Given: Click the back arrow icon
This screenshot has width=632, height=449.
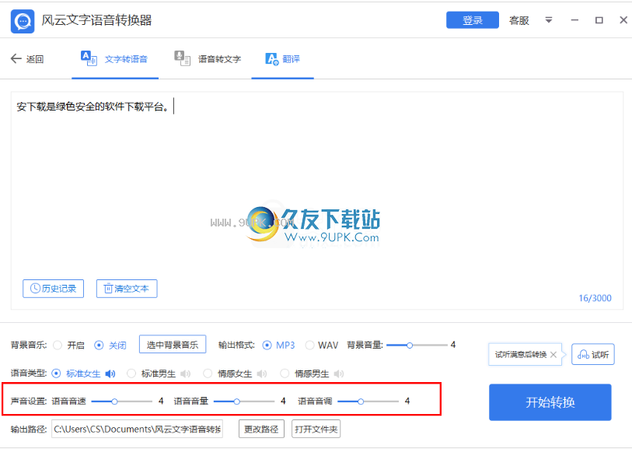Looking at the screenshot, I should [16, 59].
